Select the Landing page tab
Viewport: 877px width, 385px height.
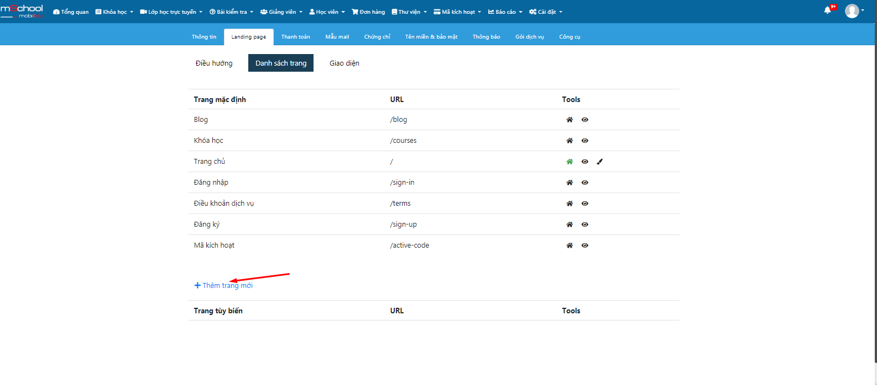point(249,37)
